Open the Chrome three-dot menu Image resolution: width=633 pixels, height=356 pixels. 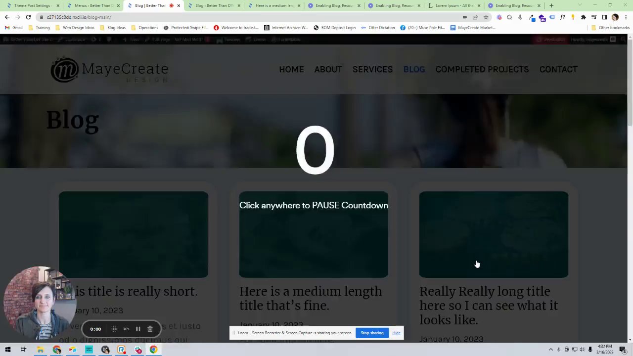tap(626, 17)
